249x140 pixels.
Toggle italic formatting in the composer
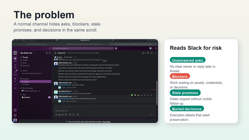pos(59,107)
